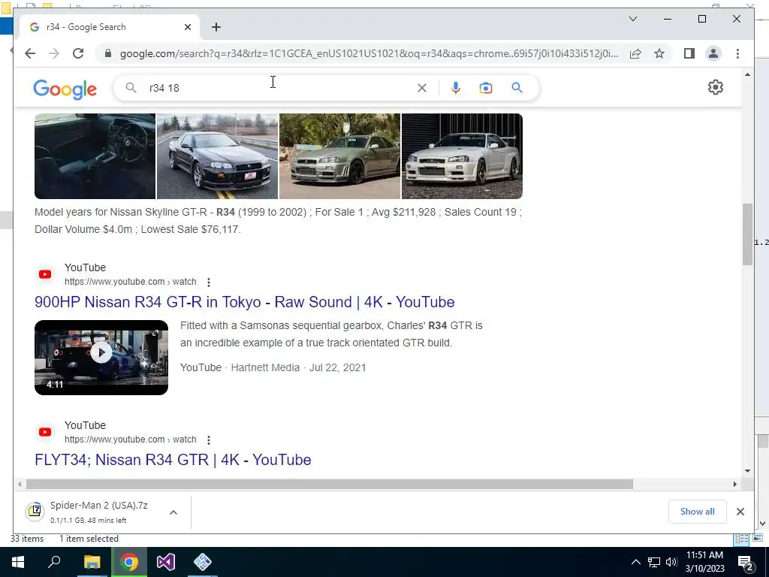Close the r34 Google Search tab
Viewport: 769px width, 577px height.
click(187, 27)
